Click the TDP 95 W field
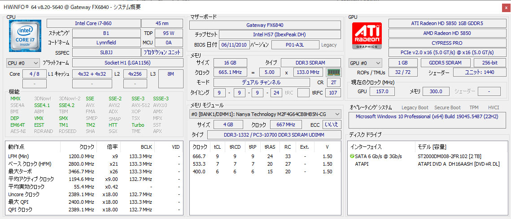The image size is (511, 219). pyautogui.click(x=169, y=33)
